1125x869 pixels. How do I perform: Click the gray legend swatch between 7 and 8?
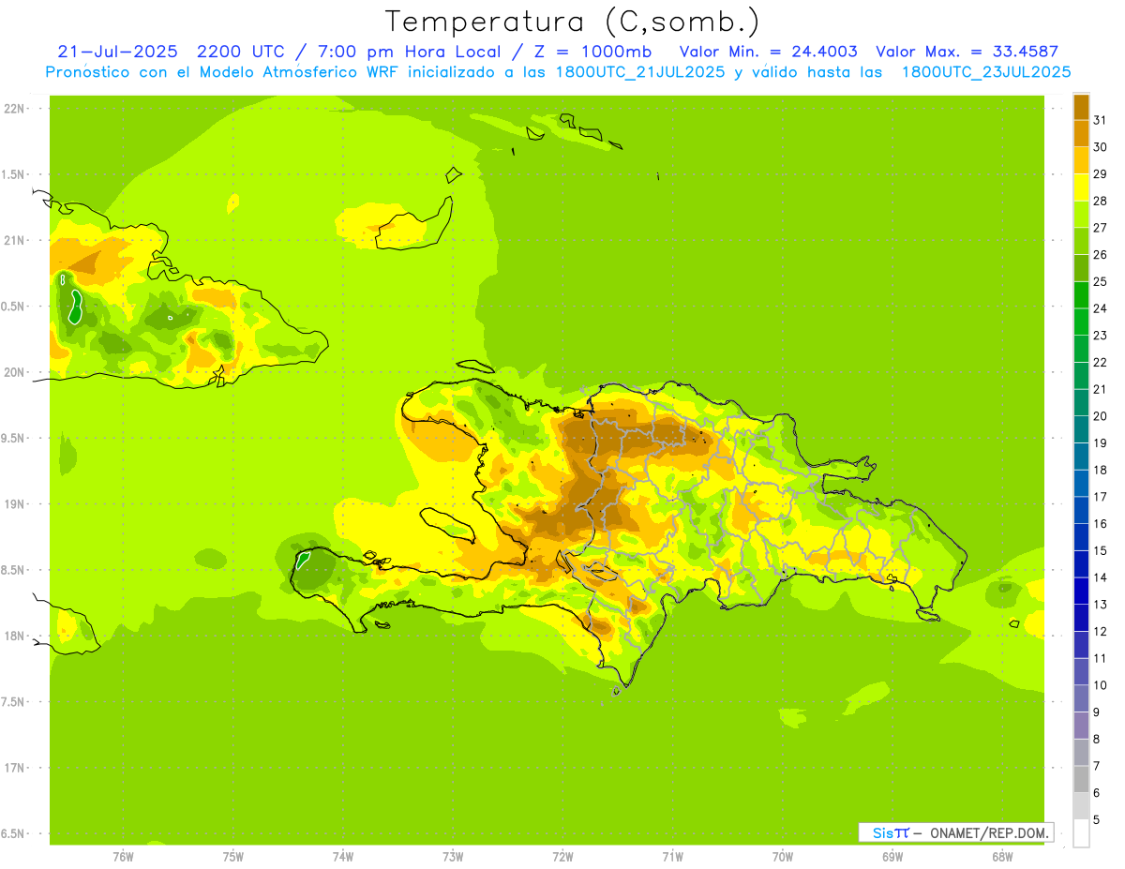[1081, 752]
